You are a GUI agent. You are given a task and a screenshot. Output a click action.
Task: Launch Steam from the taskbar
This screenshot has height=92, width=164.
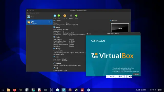point(76,90)
